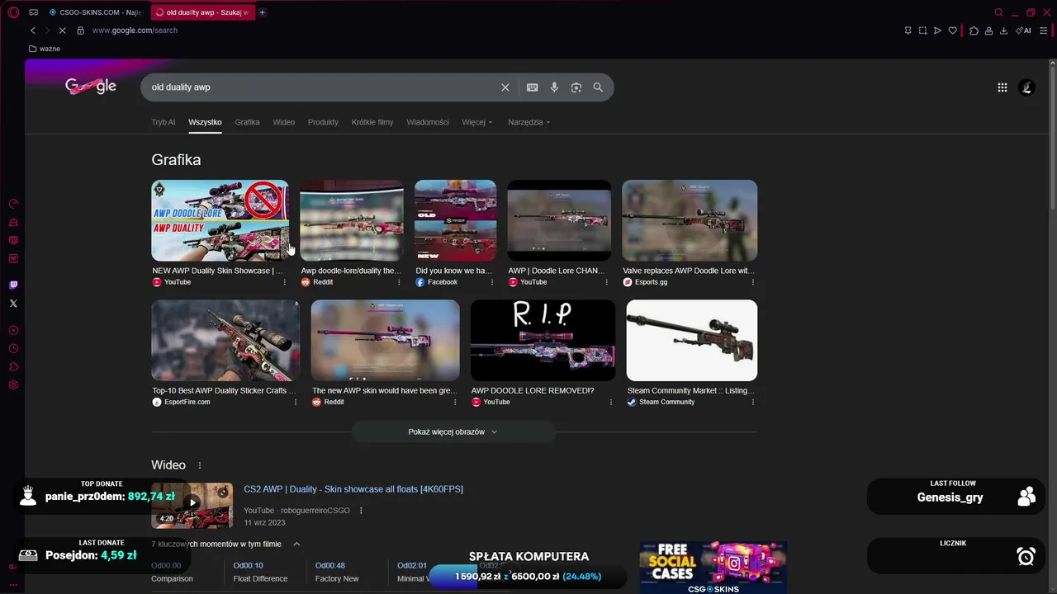Image resolution: width=1057 pixels, height=594 pixels.
Task: Start voice search with microphone
Action: (554, 87)
